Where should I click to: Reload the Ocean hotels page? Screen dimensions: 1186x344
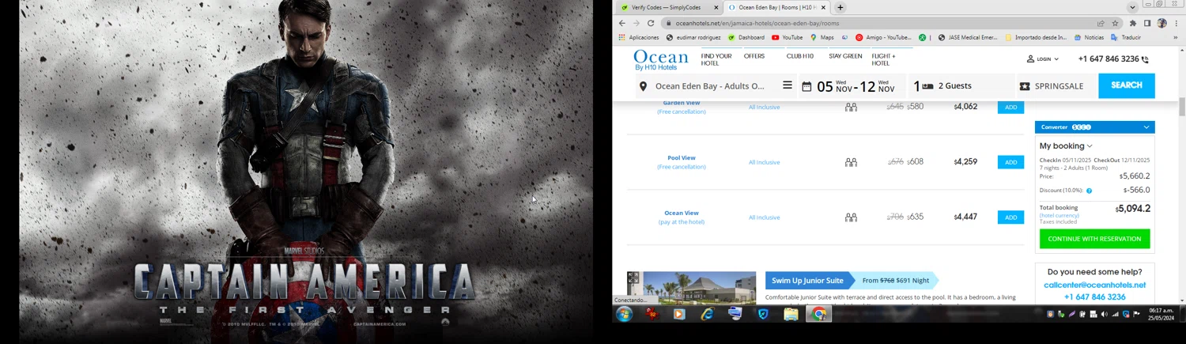pyautogui.click(x=651, y=23)
